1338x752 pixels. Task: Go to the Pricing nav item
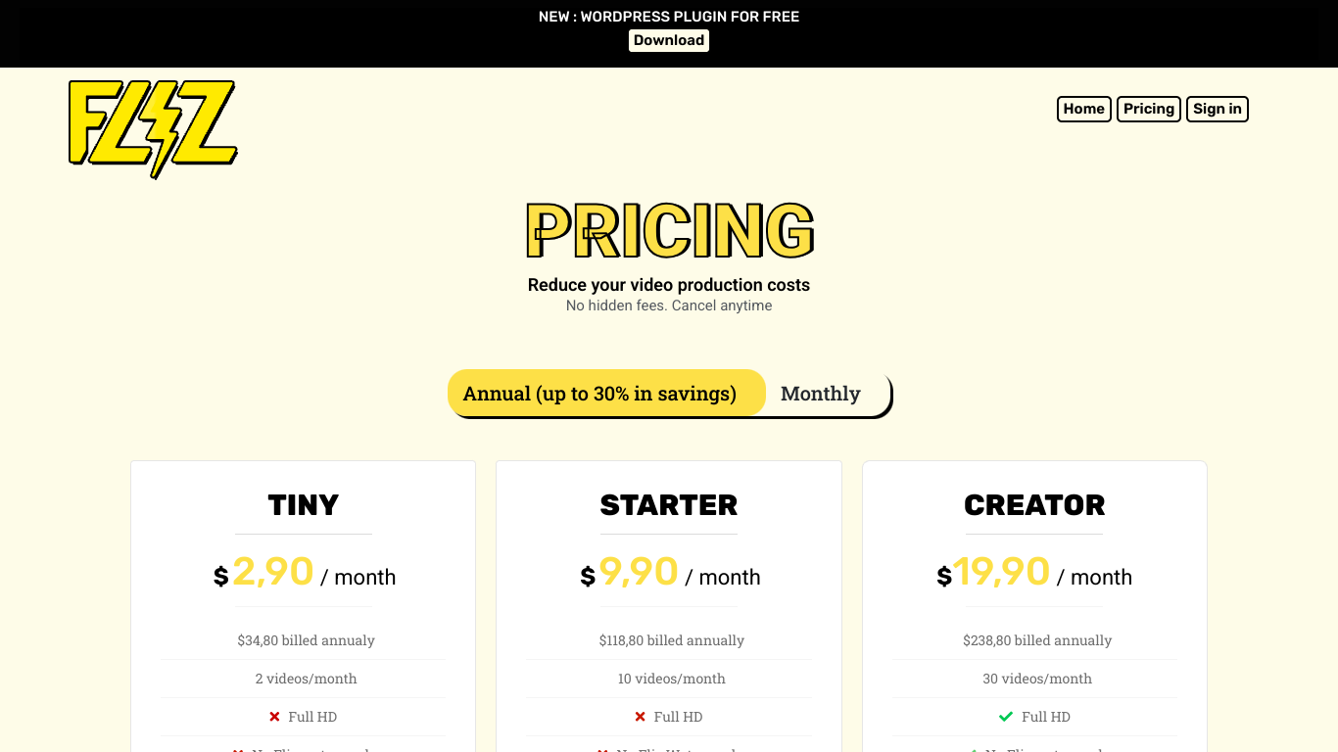point(1149,109)
